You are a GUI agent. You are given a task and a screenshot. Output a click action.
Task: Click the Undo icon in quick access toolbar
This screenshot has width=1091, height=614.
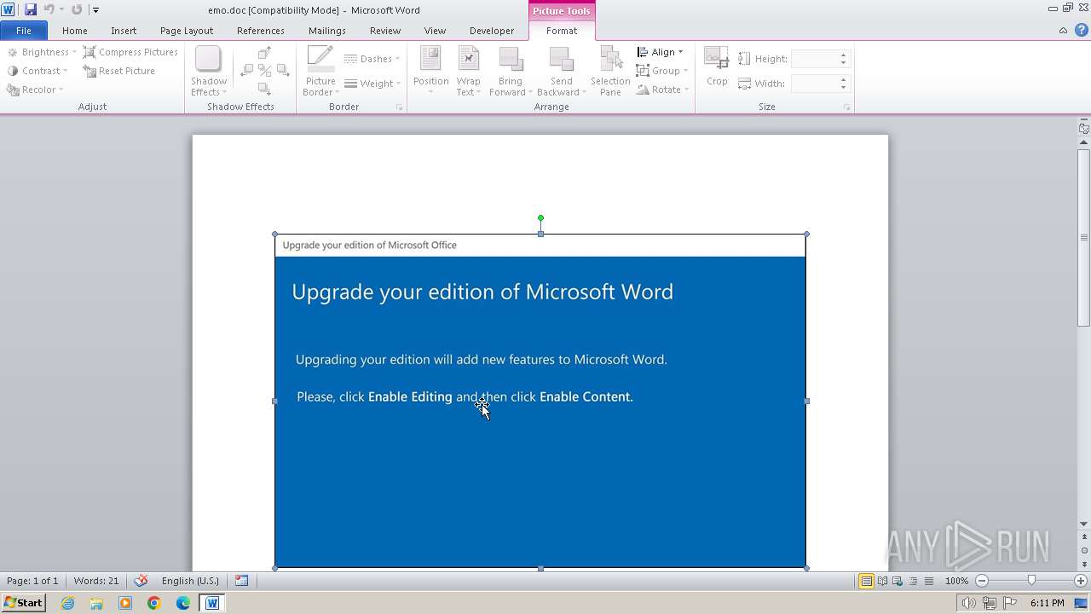coord(49,9)
